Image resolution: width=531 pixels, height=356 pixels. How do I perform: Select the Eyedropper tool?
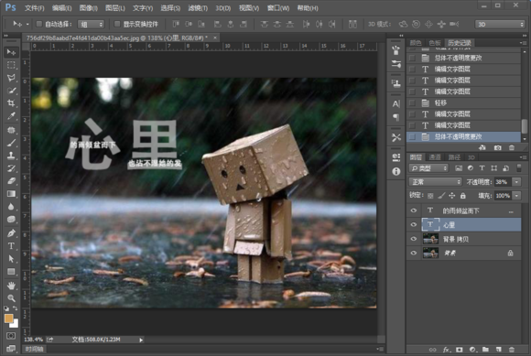[x=11, y=116]
